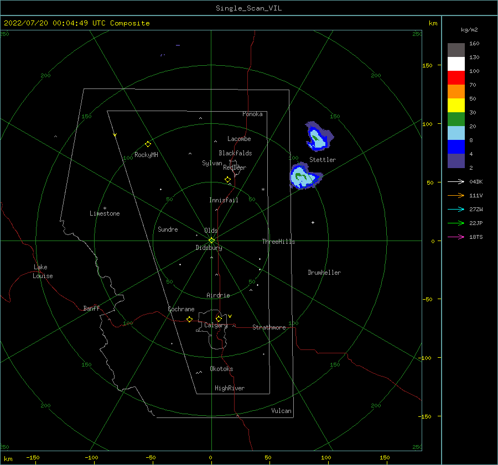Click the Stettler town label
The height and width of the screenshot is (465, 498).
point(323,160)
